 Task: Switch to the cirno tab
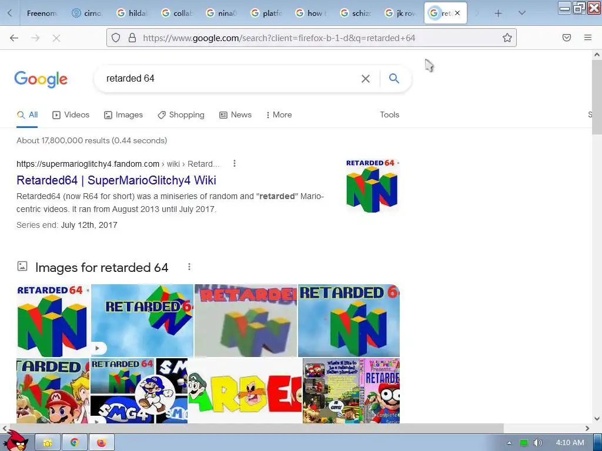[x=86, y=13]
